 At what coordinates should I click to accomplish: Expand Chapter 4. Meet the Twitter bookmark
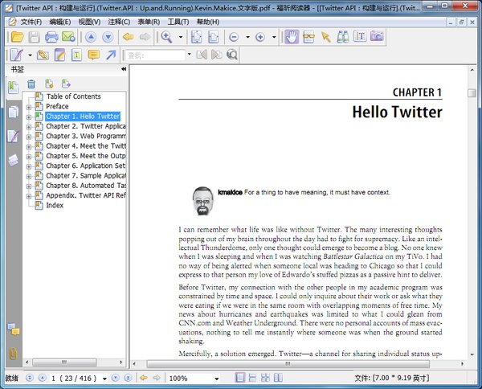click(x=29, y=146)
